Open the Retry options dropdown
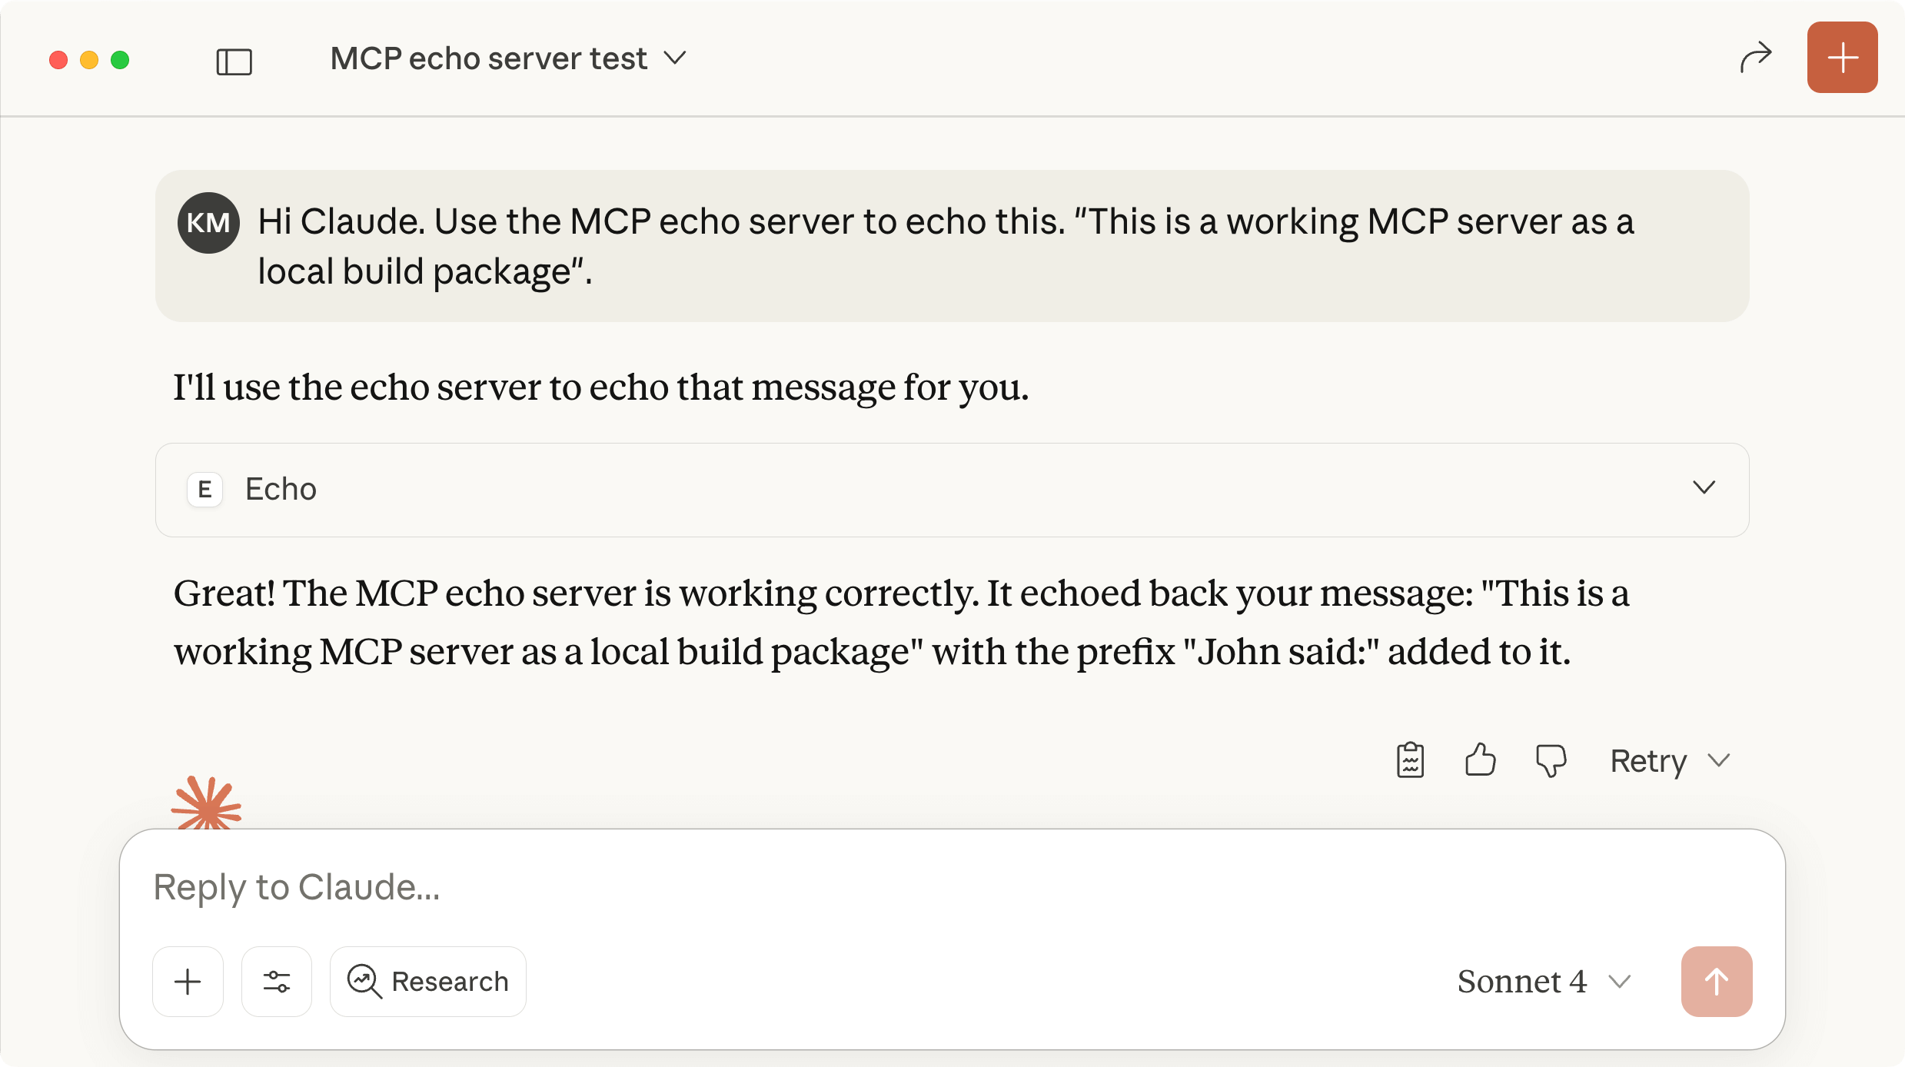Screen dimensions: 1905x1067 (1720, 761)
